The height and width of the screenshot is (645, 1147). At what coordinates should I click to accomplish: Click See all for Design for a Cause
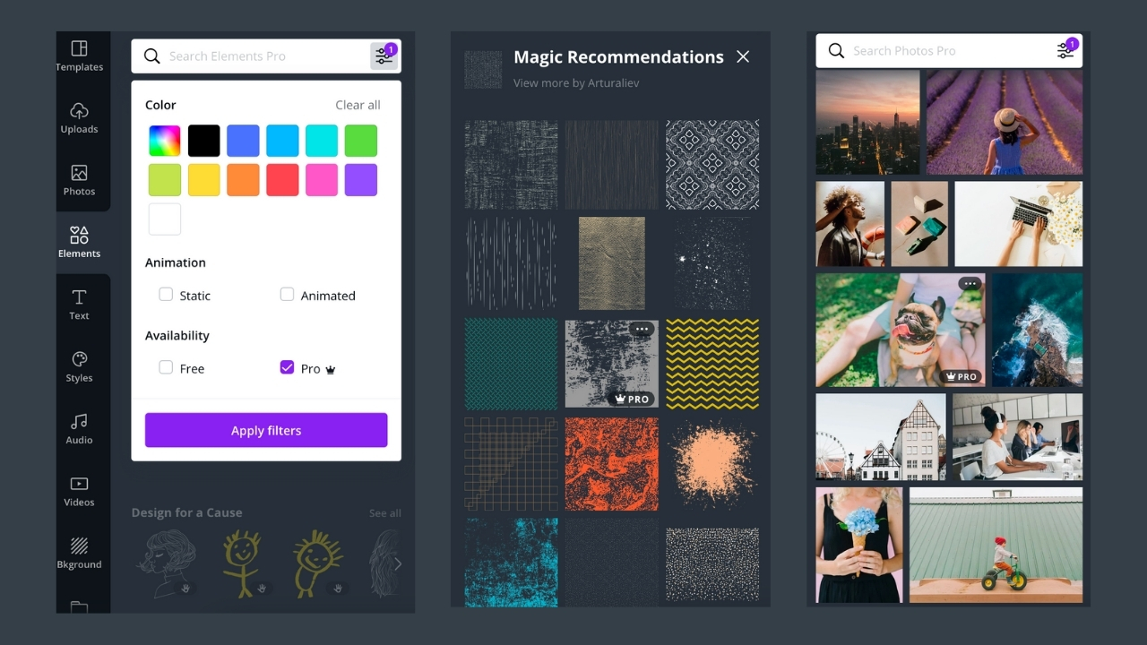click(384, 513)
